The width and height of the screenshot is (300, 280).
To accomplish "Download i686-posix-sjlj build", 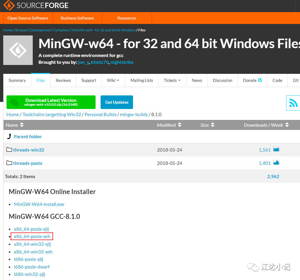I will pos(29,259).
